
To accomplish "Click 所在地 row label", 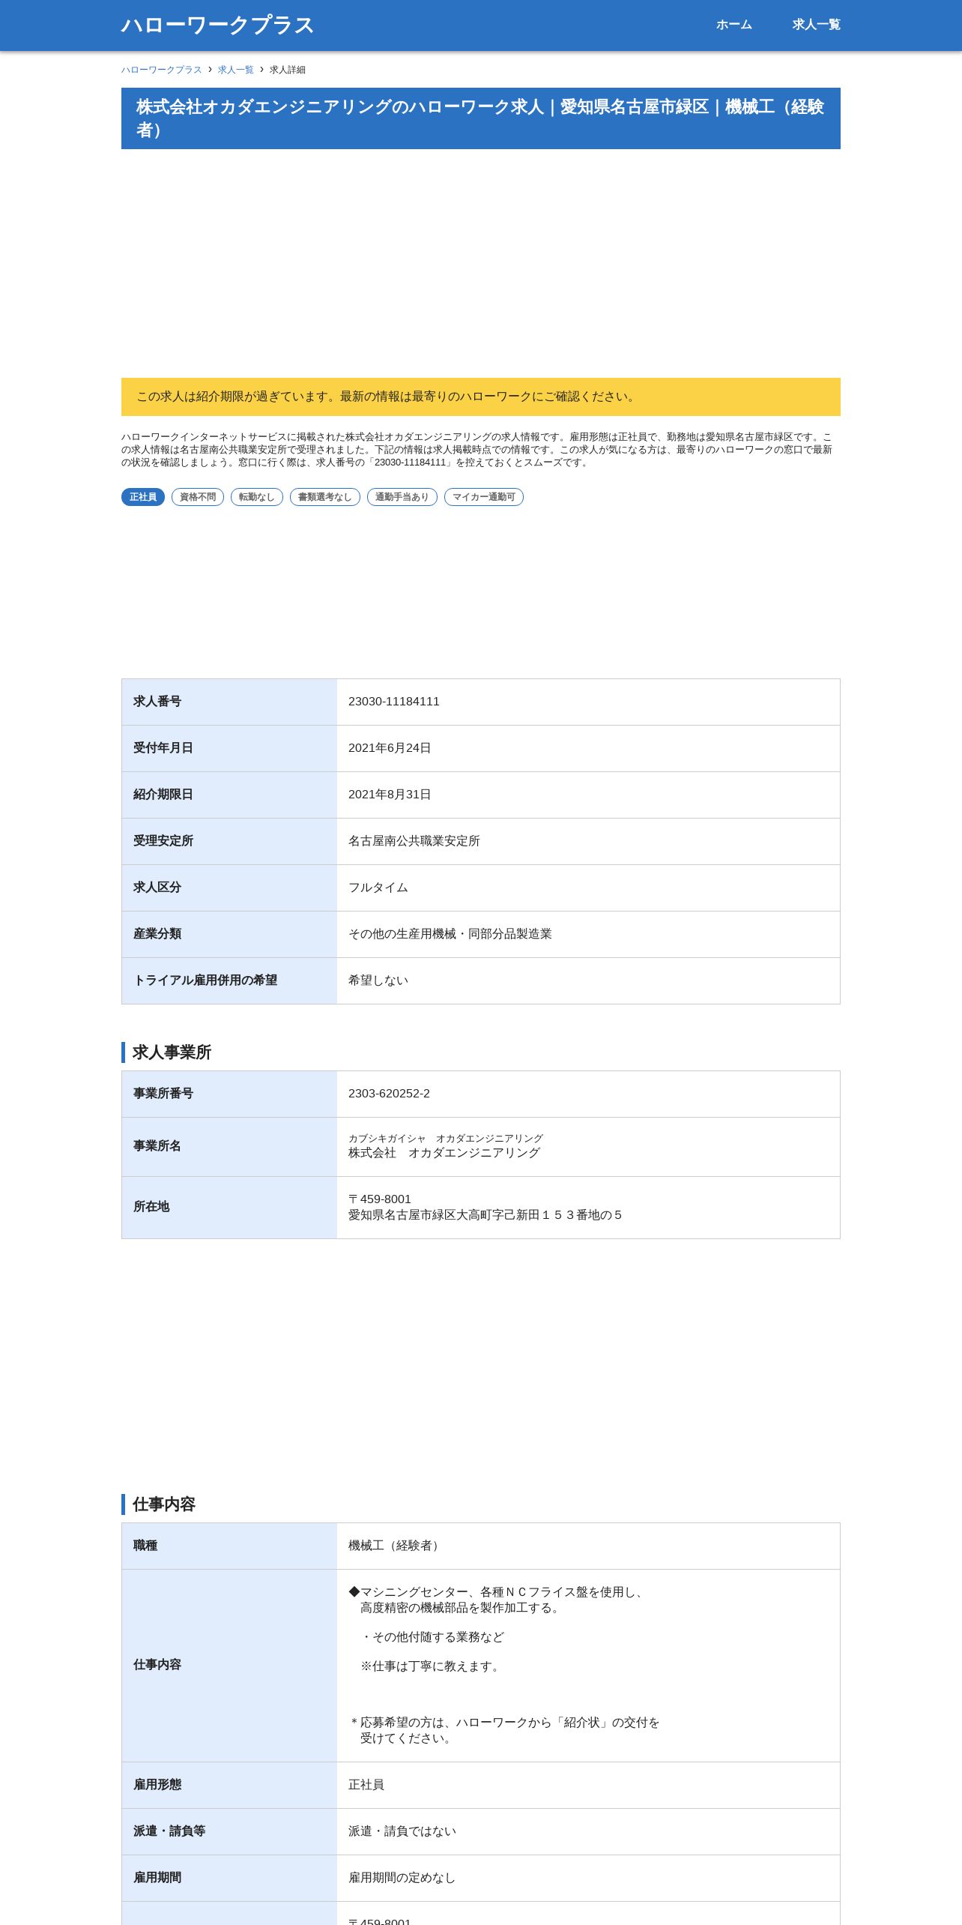I will (x=151, y=1207).
